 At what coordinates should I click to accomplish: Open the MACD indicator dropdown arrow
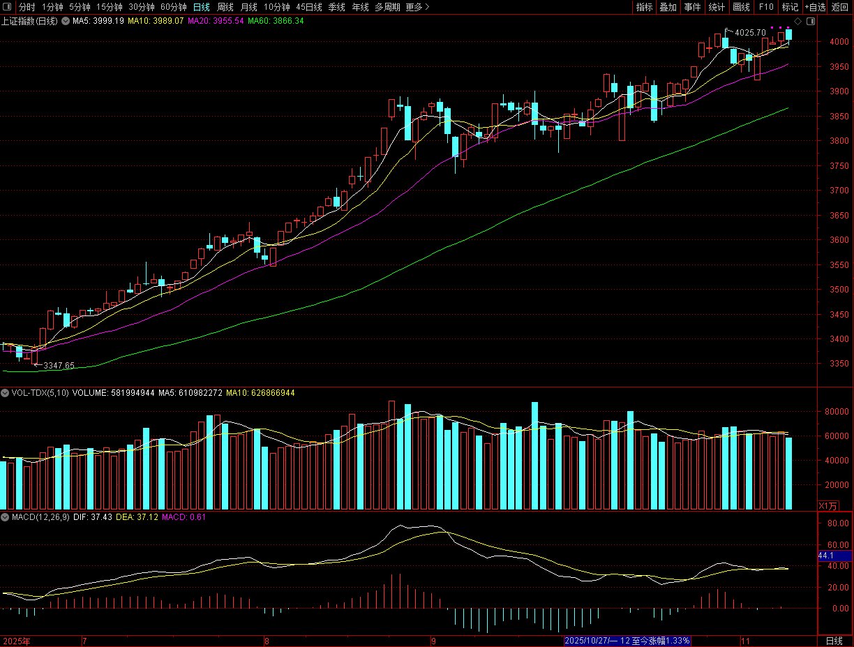pos(6,517)
